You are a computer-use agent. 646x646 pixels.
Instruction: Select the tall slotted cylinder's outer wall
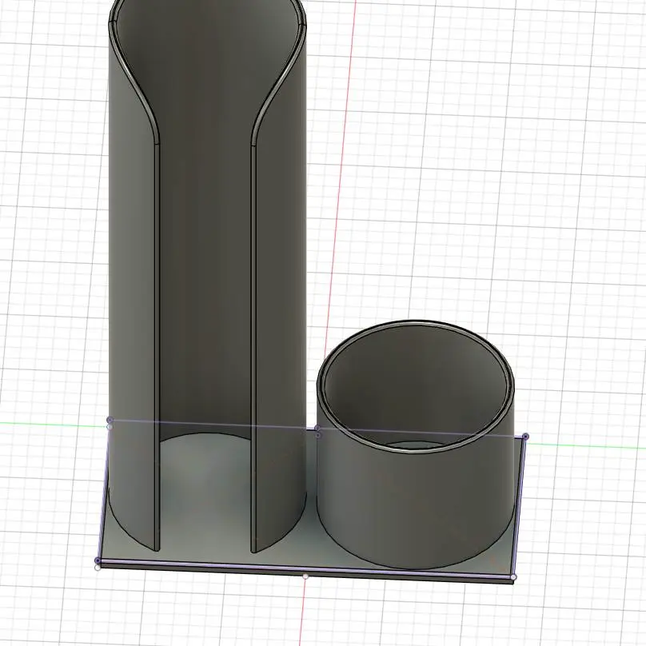pos(133,289)
